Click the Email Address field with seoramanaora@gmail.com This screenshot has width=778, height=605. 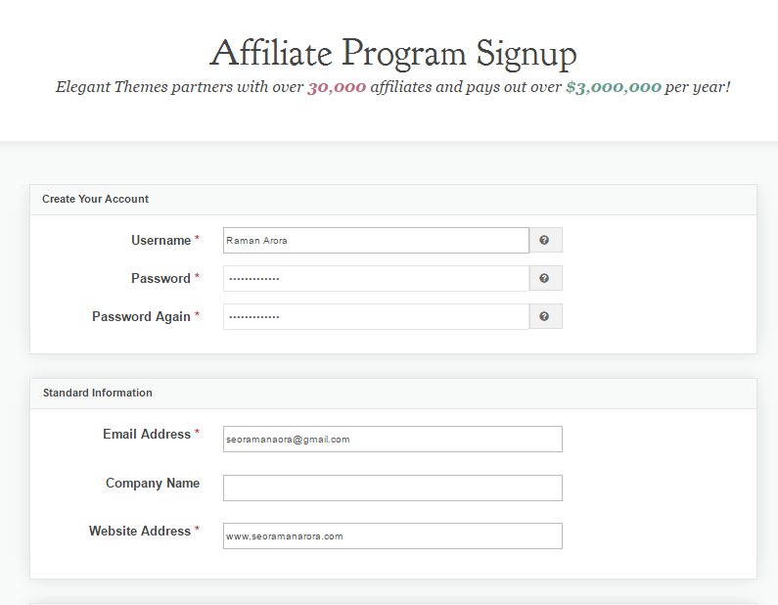pos(392,440)
